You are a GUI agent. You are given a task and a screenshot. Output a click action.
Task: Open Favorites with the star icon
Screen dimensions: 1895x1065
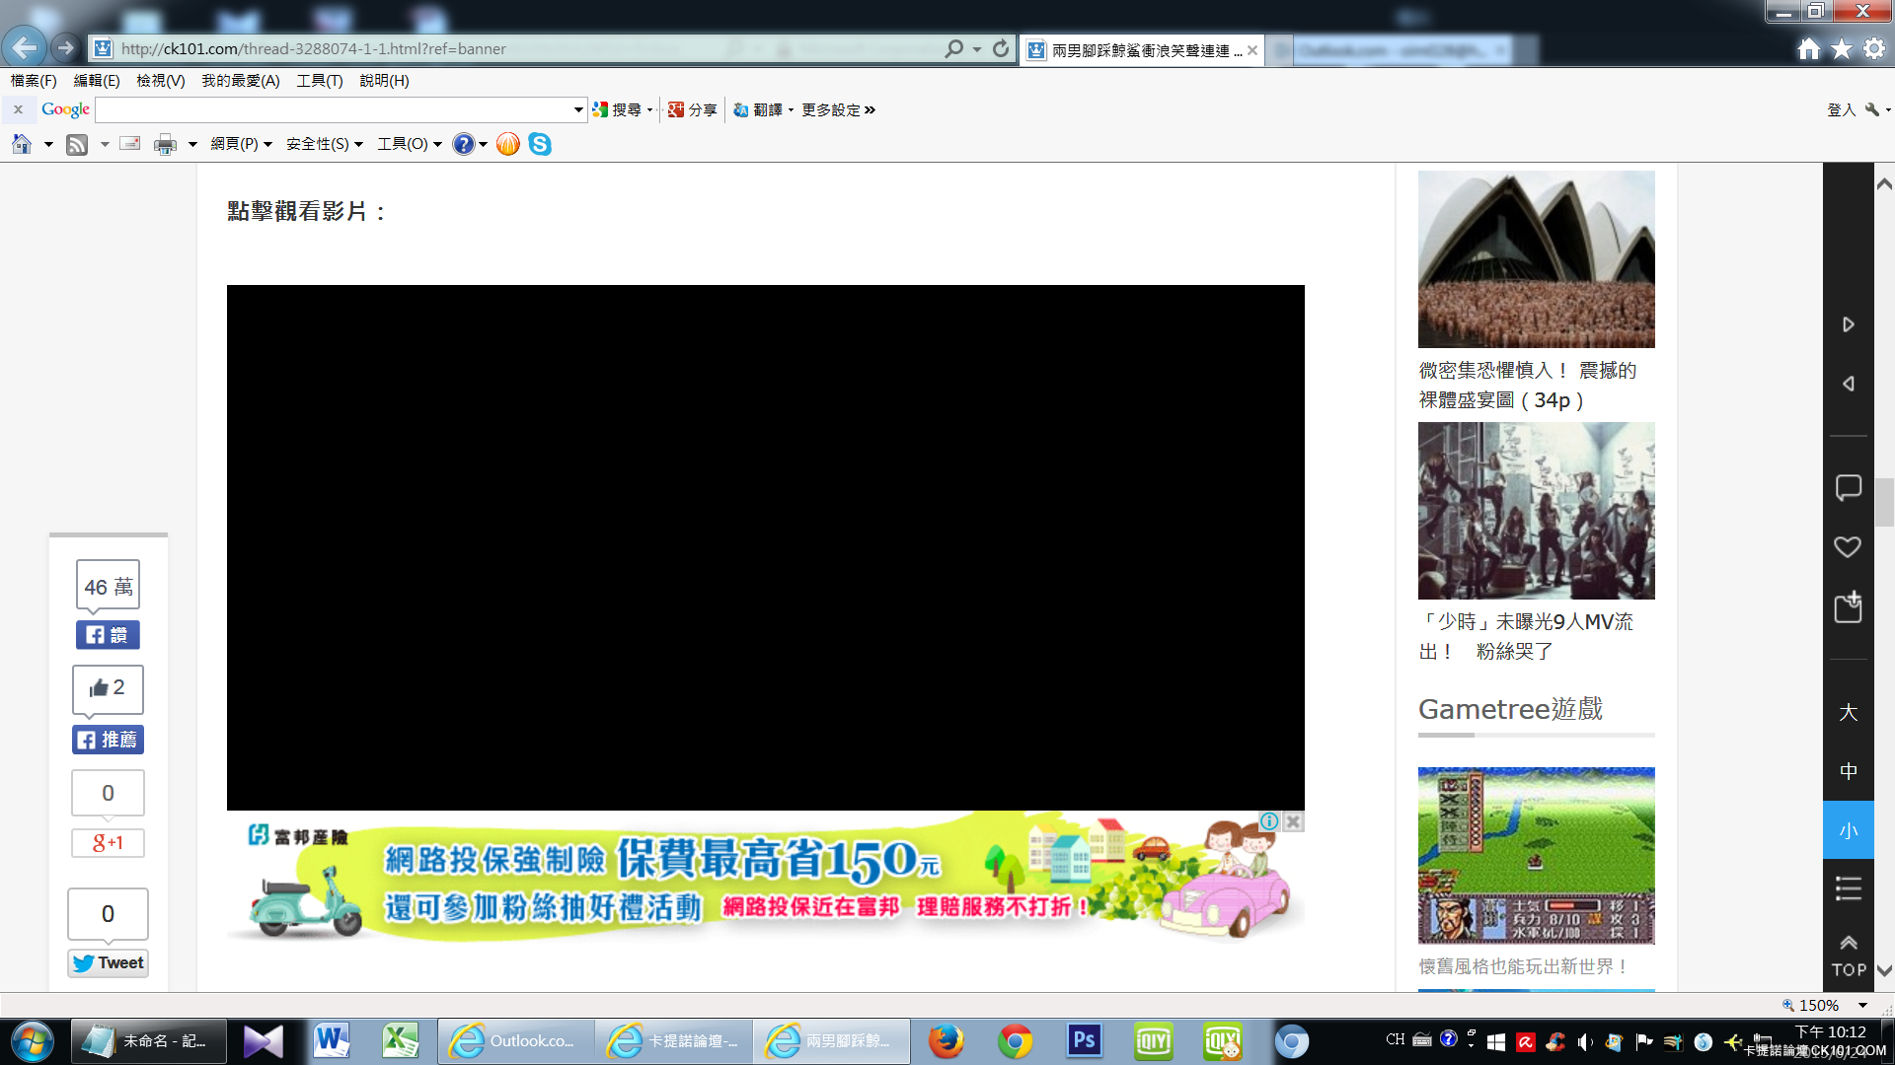[x=1842, y=48]
